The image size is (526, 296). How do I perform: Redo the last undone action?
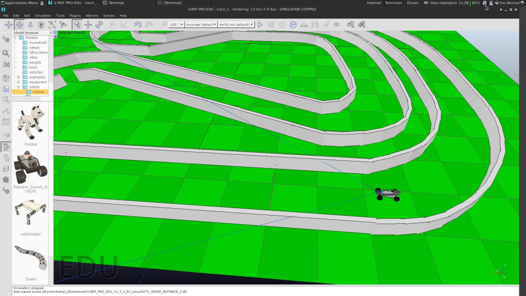coord(149,25)
